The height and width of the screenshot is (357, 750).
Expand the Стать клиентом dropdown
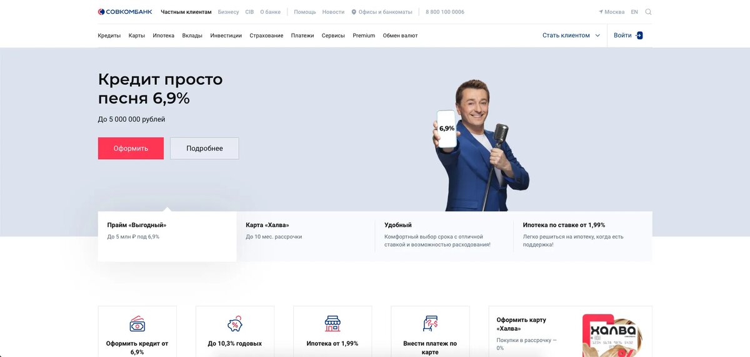tap(571, 36)
